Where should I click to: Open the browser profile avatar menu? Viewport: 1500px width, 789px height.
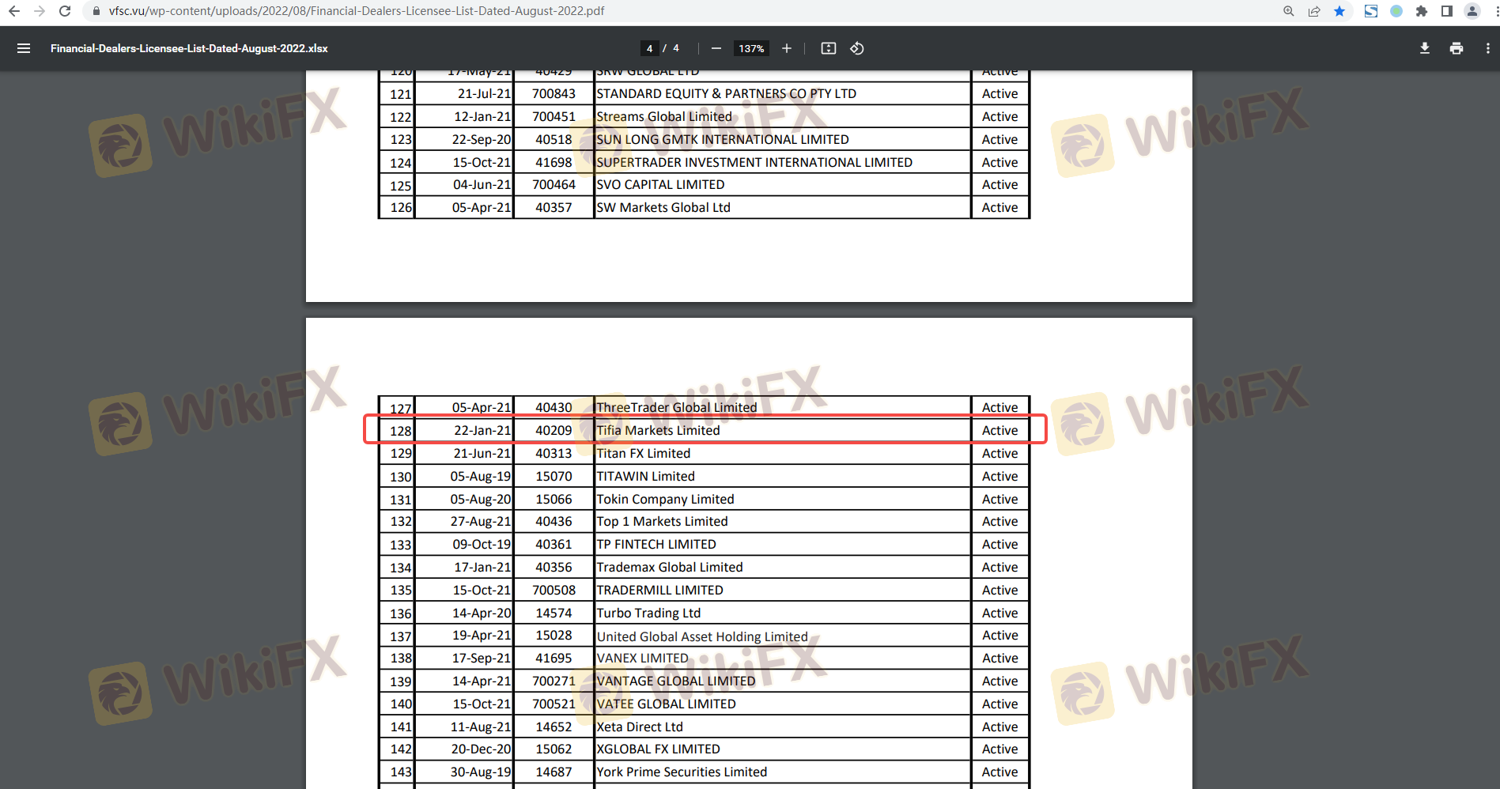click(x=1472, y=11)
